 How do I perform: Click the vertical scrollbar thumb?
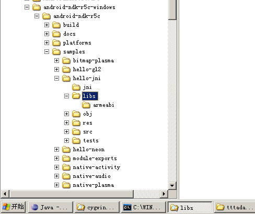click(172, 10)
